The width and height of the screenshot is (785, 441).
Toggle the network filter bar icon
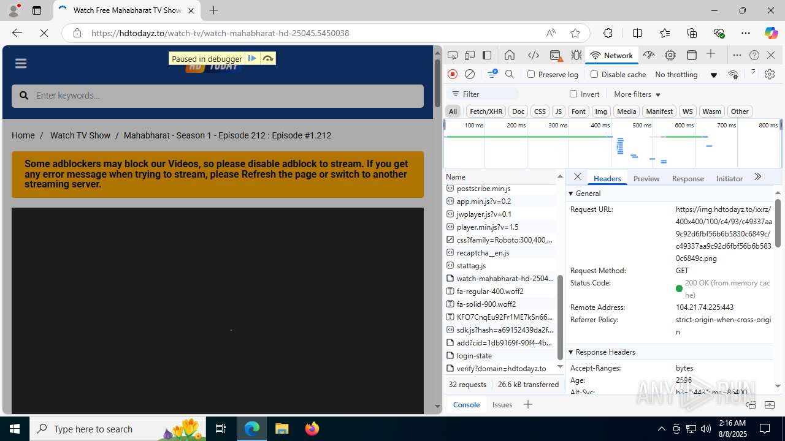click(492, 74)
